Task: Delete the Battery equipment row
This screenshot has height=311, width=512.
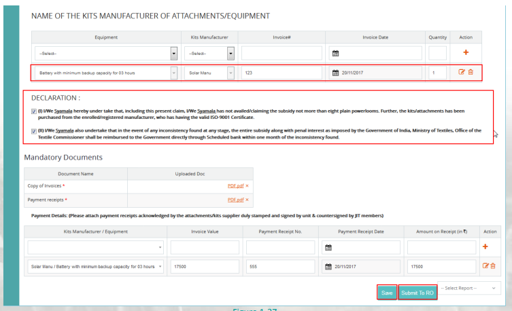Action: (x=471, y=72)
